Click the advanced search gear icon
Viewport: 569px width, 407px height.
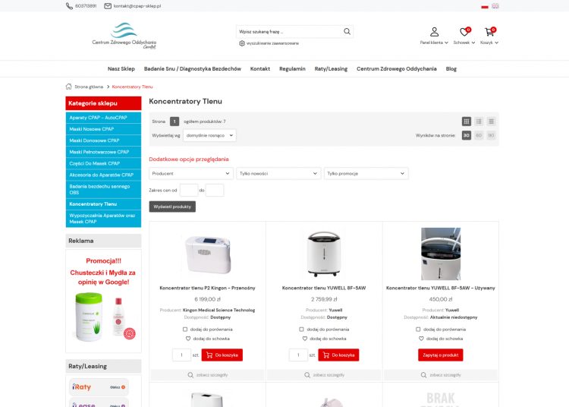(x=242, y=43)
